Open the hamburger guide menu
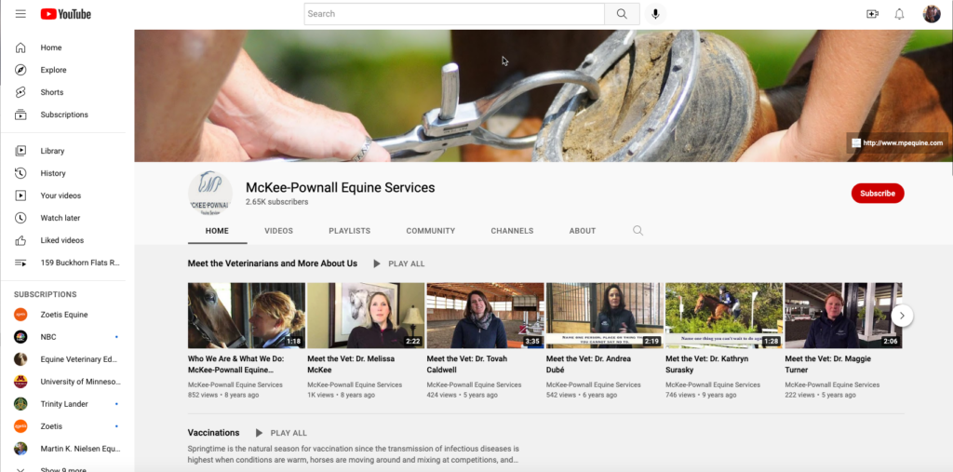This screenshot has width=953, height=472. 20,14
